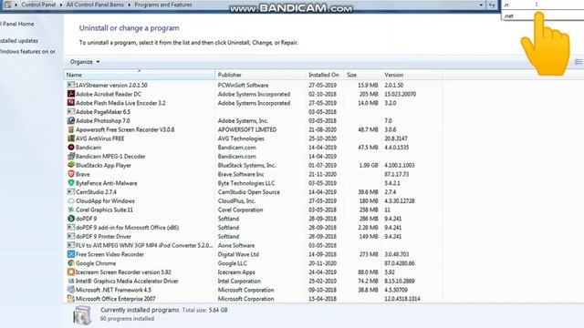Click the refresh button beside address bar

492,5
